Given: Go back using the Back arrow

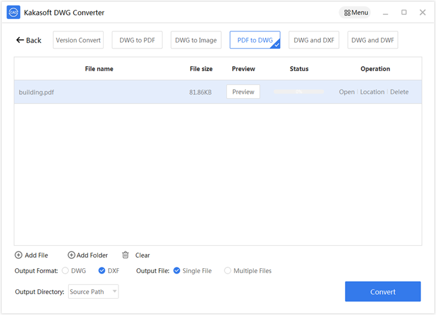Looking at the screenshot, I should click(x=29, y=40).
